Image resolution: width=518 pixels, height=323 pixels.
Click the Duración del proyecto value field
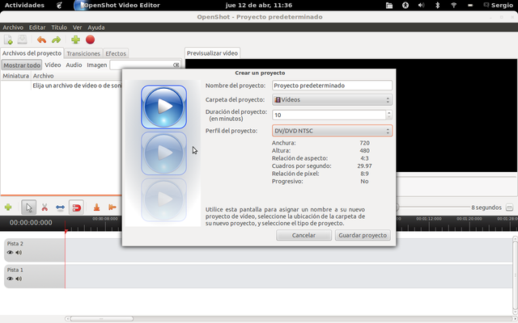click(x=329, y=115)
